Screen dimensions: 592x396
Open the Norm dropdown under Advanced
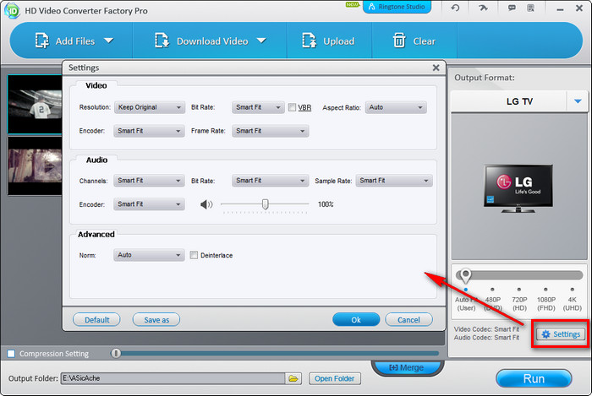tap(149, 255)
